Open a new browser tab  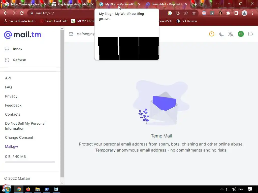196,4
